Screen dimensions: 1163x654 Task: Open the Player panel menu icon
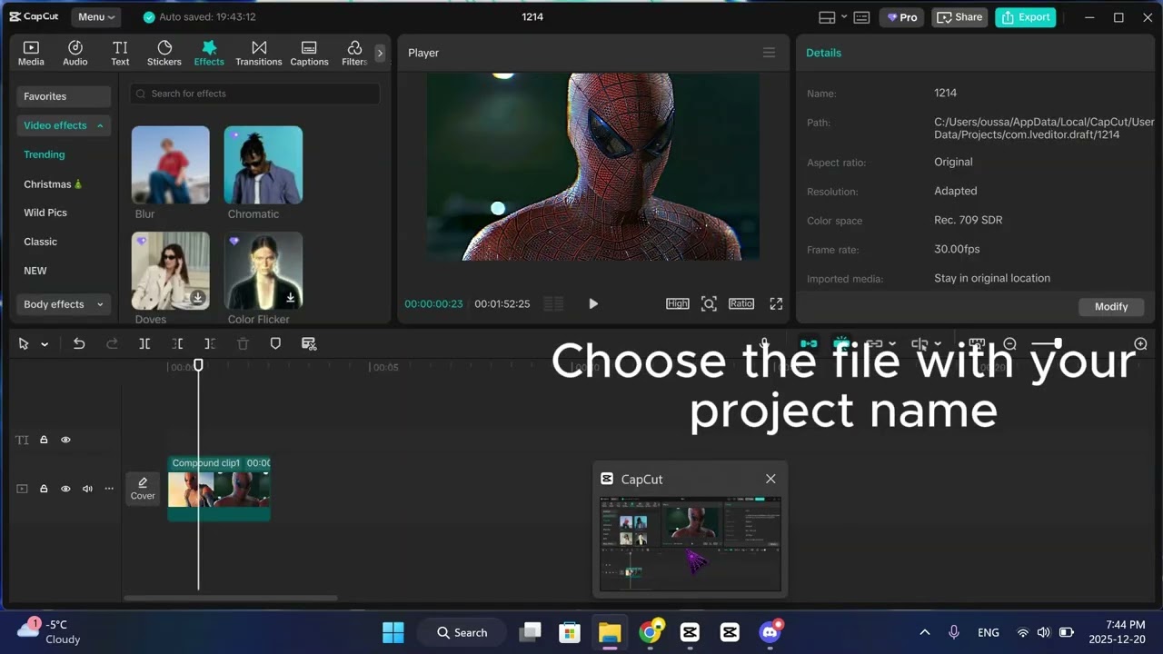point(770,53)
